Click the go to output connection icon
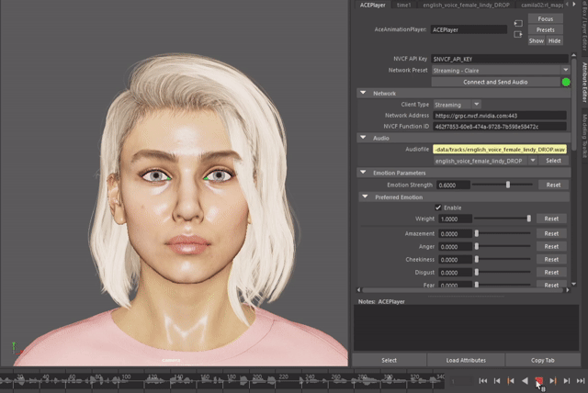This screenshot has height=393, width=588. [x=518, y=35]
